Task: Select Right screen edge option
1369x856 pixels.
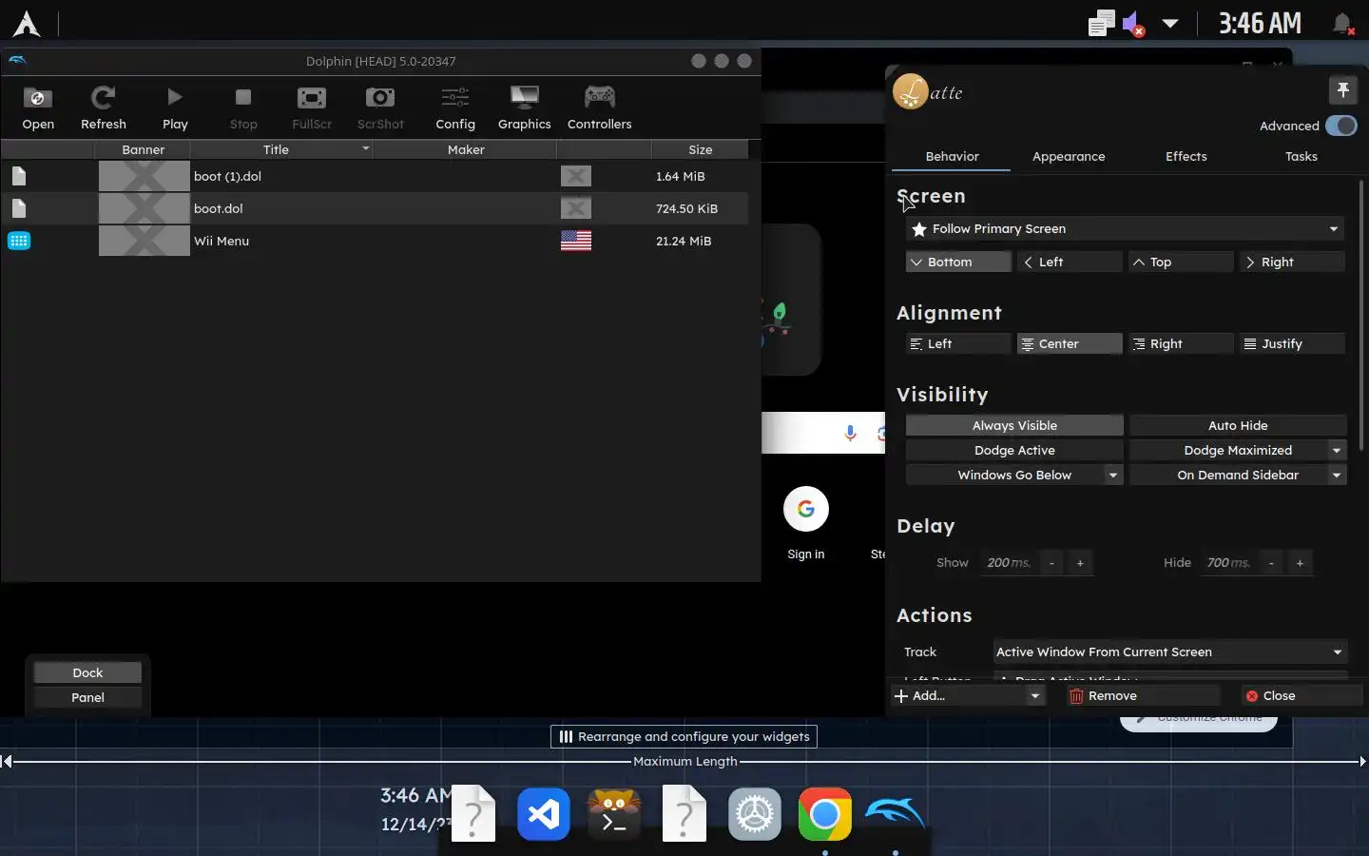Action: pyautogui.click(x=1292, y=262)
